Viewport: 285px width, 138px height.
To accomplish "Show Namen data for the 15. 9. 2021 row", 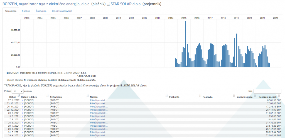I will coord(99,116).
